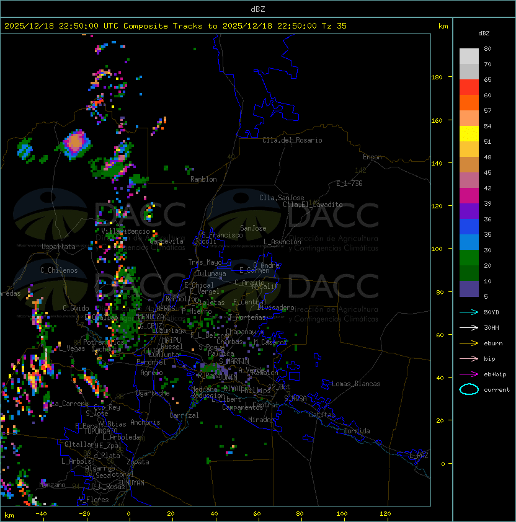Screen dimensions: 516x522
Task: Click the Tulumaya map label
Action: point(211,273)
